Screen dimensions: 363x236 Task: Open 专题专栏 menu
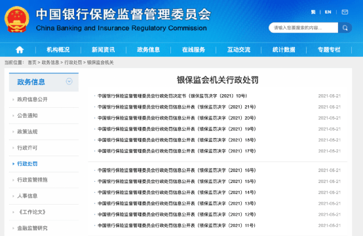(329, 50)
